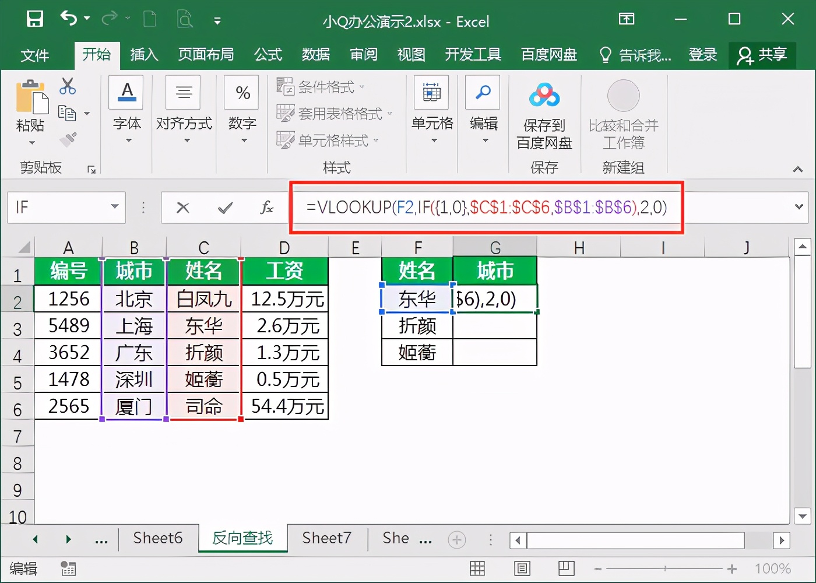Click the macro record status bar icon

pyautogui.click(x=69, y=568)
